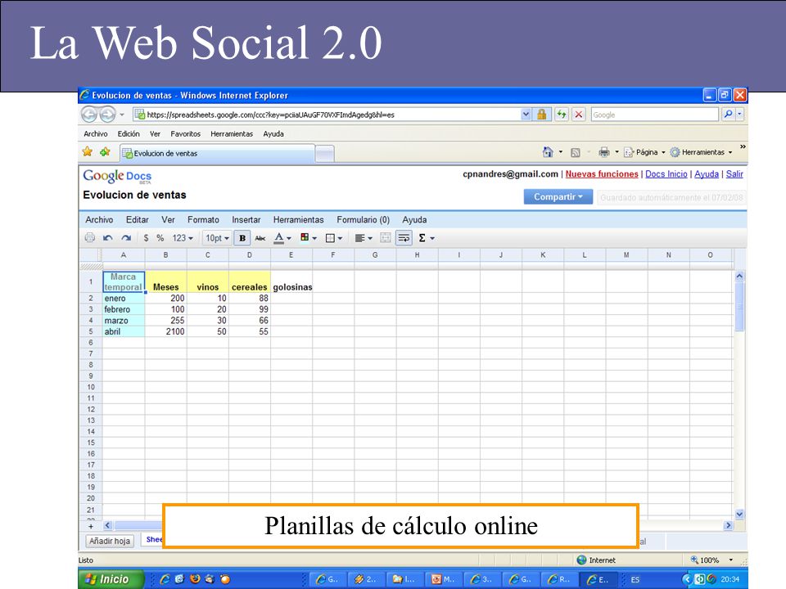The width and height of the screenshot is (786, 589).
Task: Open the Insertar menu
Action: pyautogui.click(x=246, y=219)
